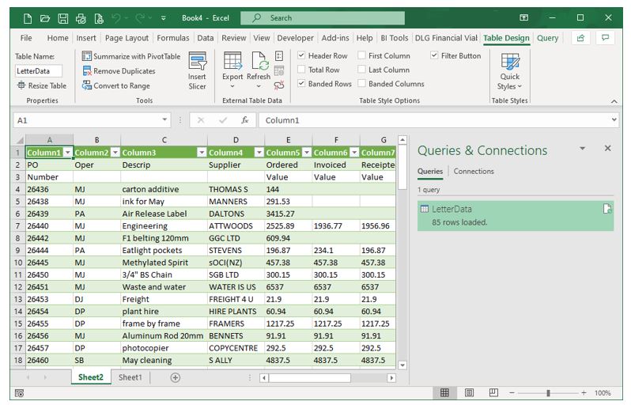
Task: Toggle the Filter Button checkbox
Action: [x=435, y=56]
